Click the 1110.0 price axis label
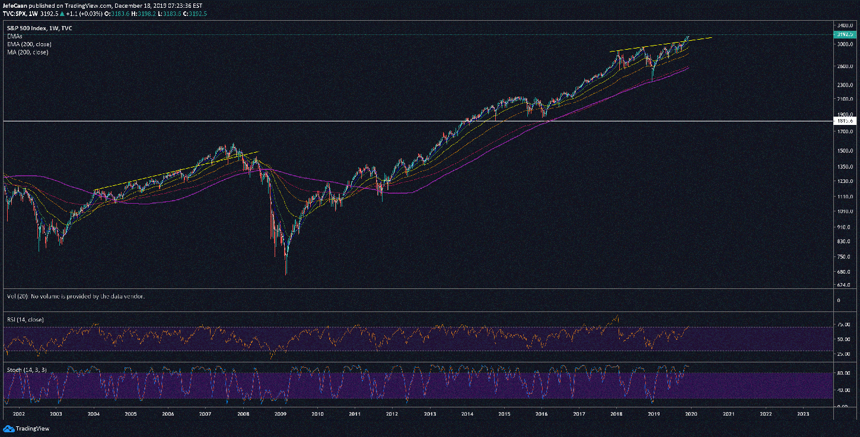Image resolution: width=860 pixels, height=437 pixels. pyautogui.click(x=845, y=197)
